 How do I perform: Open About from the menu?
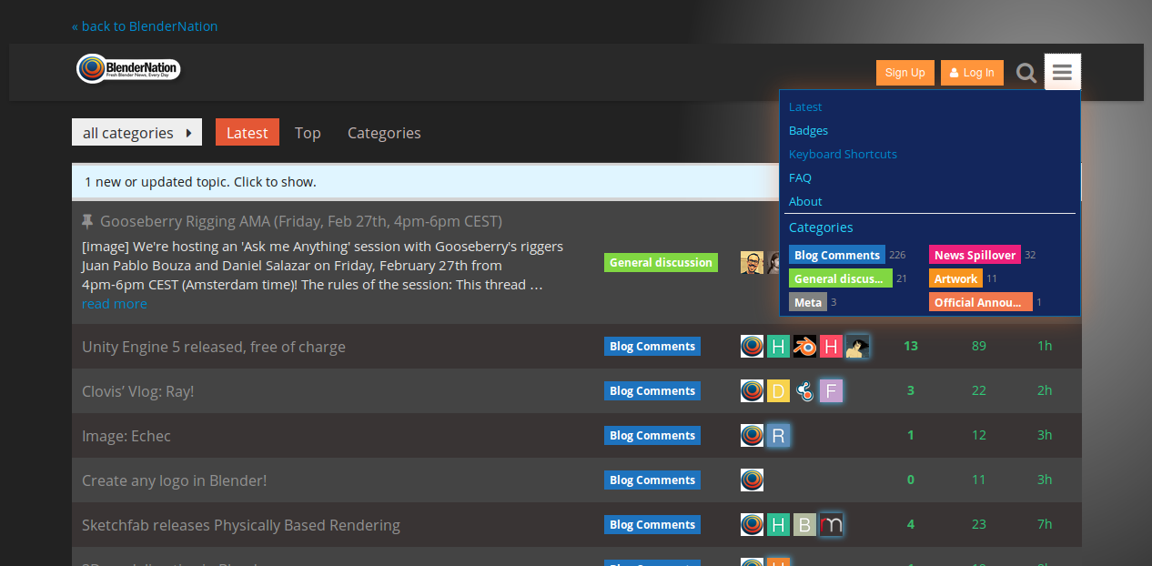click(x=805, y=201)
